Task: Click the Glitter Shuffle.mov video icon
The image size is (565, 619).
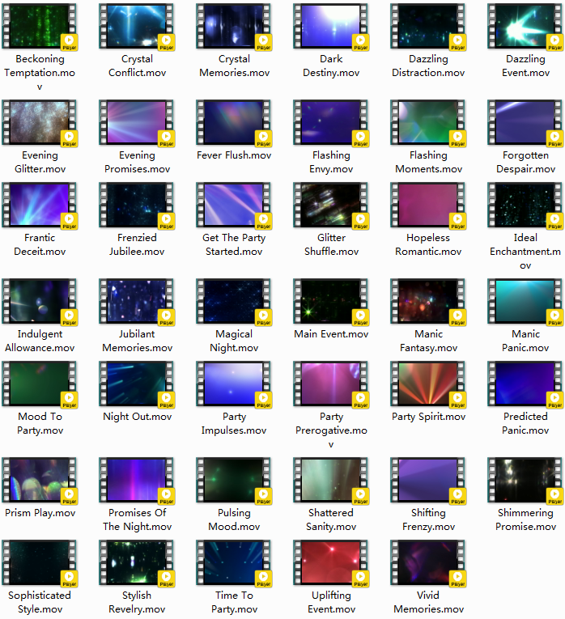Action: (330, 205)
